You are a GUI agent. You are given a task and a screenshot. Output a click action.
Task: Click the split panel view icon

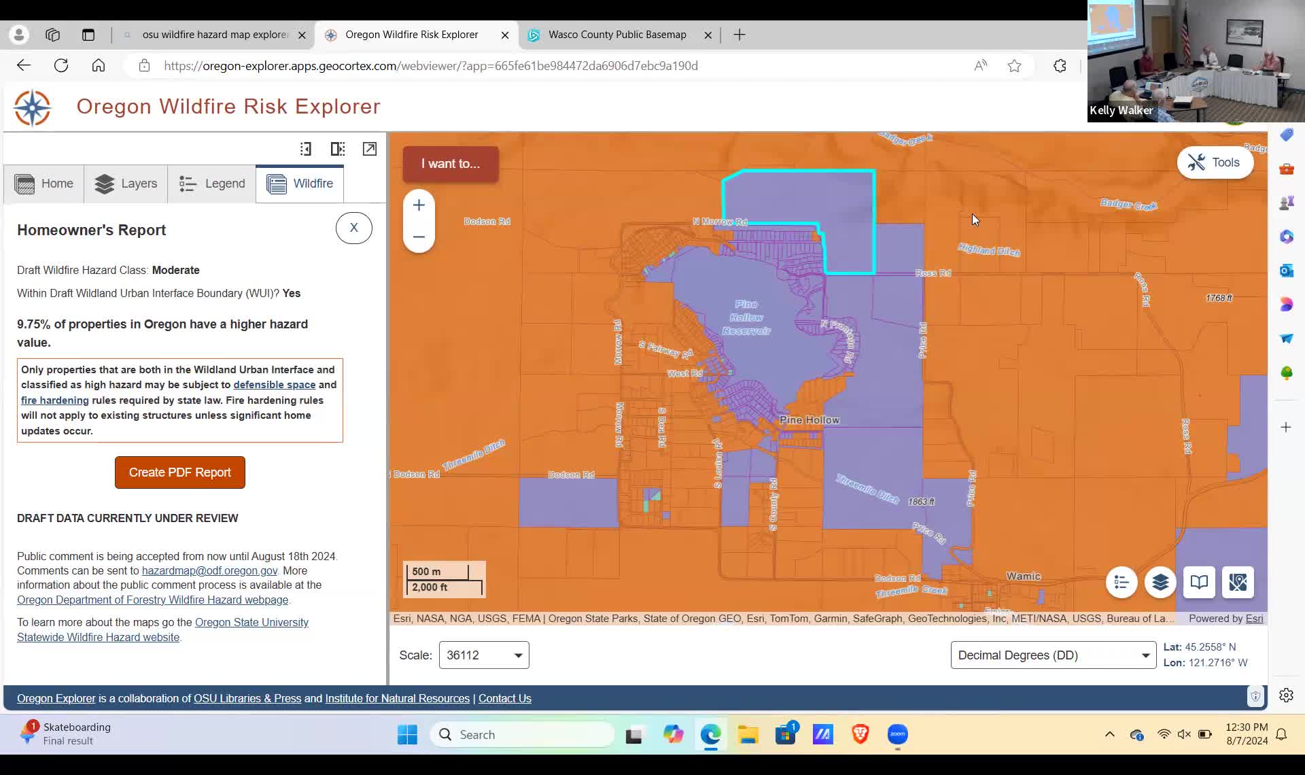338,149
